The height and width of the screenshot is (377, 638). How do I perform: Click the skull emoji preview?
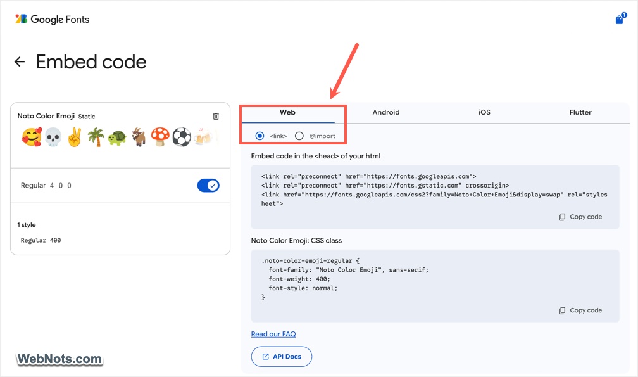click(x=53, y=137)
